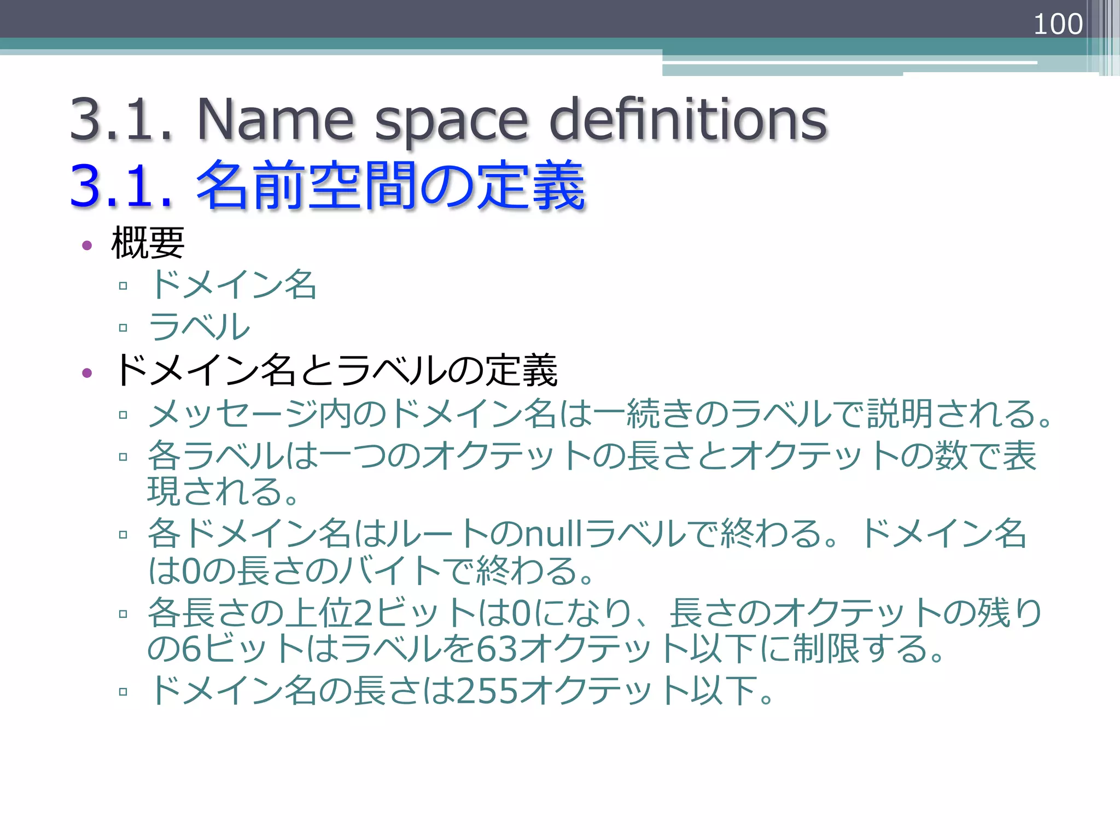Select the blue heading '3.1. 名前空間の定義'
Viewport: 1120px width, 840px height.
(328, 186)
